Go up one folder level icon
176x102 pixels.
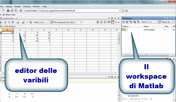[x=127, y=11]
